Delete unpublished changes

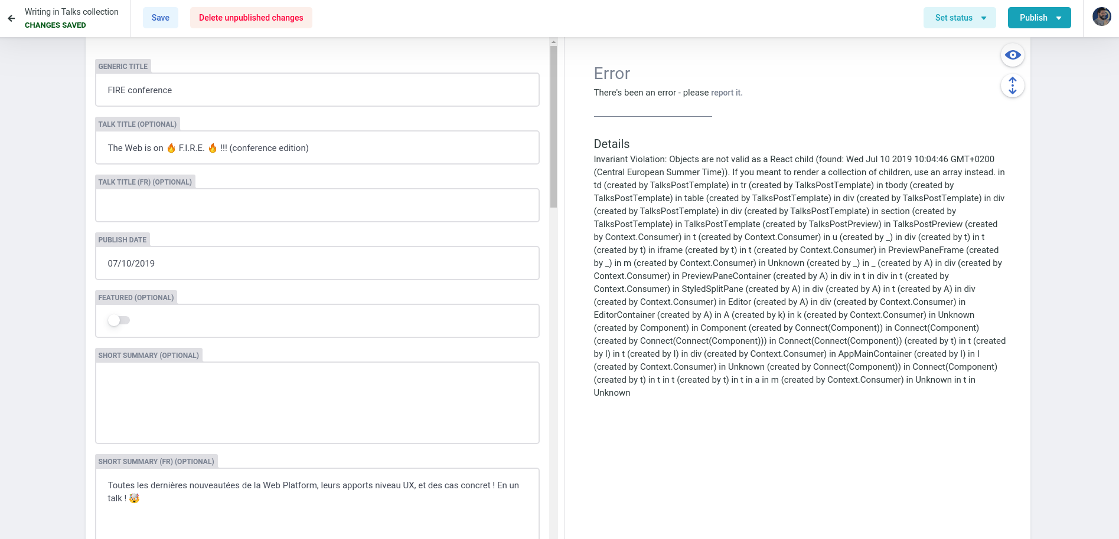(251, 18)
